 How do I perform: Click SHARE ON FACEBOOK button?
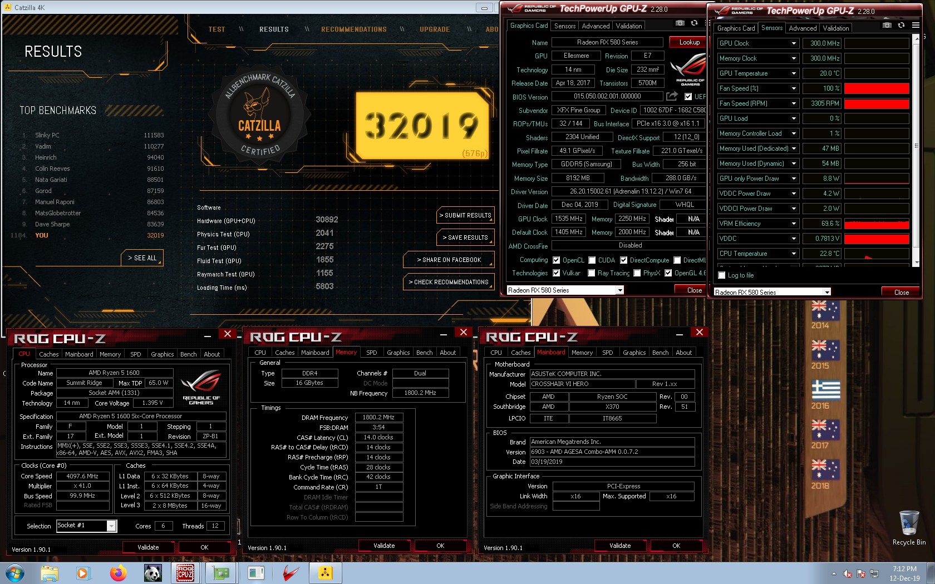[x=449, y=260]
